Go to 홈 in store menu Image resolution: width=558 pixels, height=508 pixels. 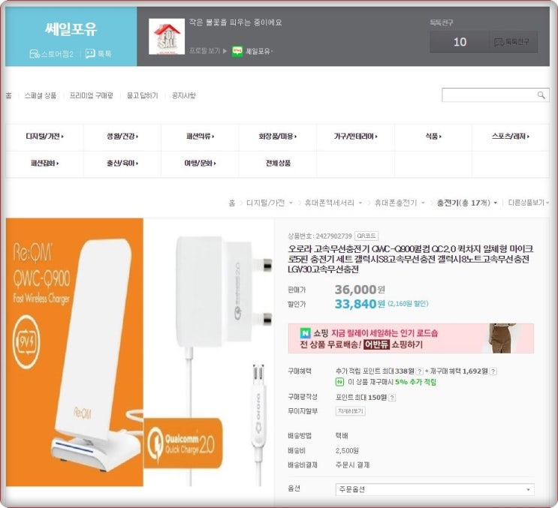coord(8,95)
